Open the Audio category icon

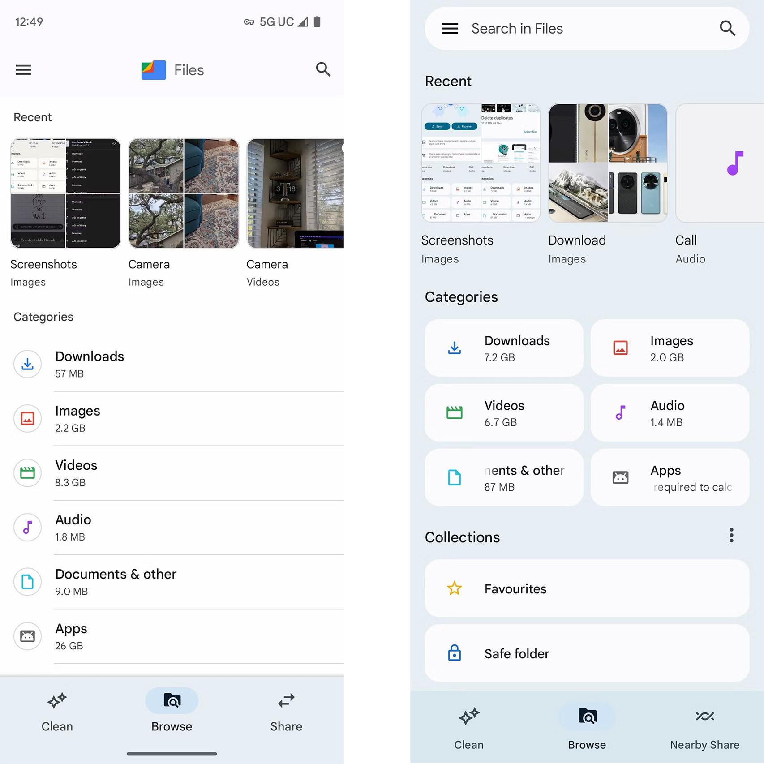27,528
